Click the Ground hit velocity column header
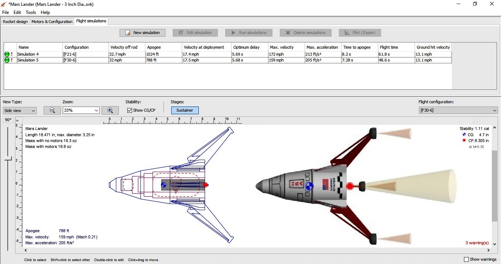Viewport: 501px width, 264px height. [433, 47]
